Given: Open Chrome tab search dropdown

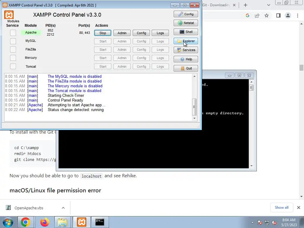Looking at the screenshot, I should [268, 5].
